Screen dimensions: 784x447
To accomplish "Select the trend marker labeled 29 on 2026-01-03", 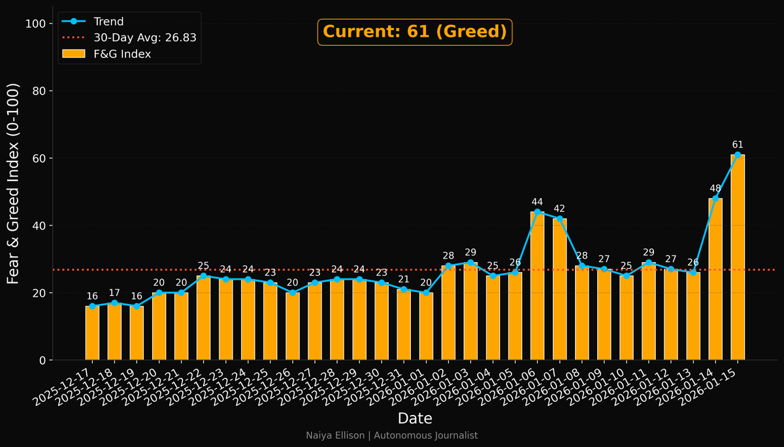I will 470,261.
